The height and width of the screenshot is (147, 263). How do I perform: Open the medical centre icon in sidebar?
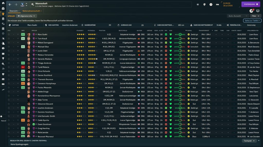point(3,48)
